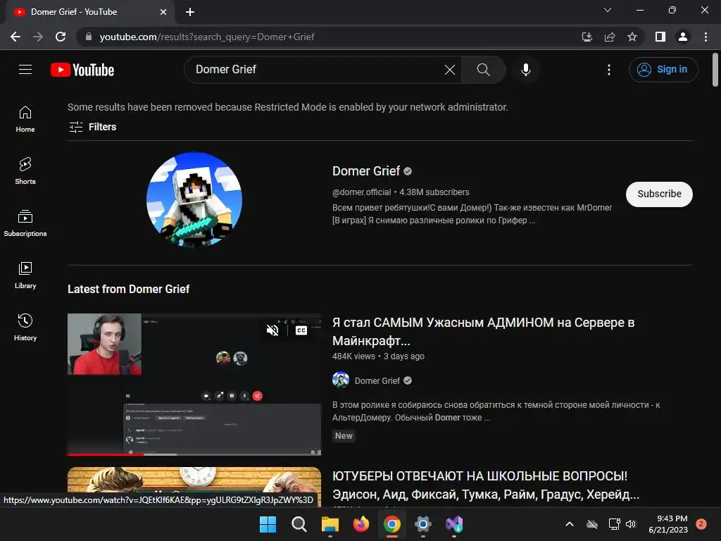Go to Home in the sidebar

[25, 119]
